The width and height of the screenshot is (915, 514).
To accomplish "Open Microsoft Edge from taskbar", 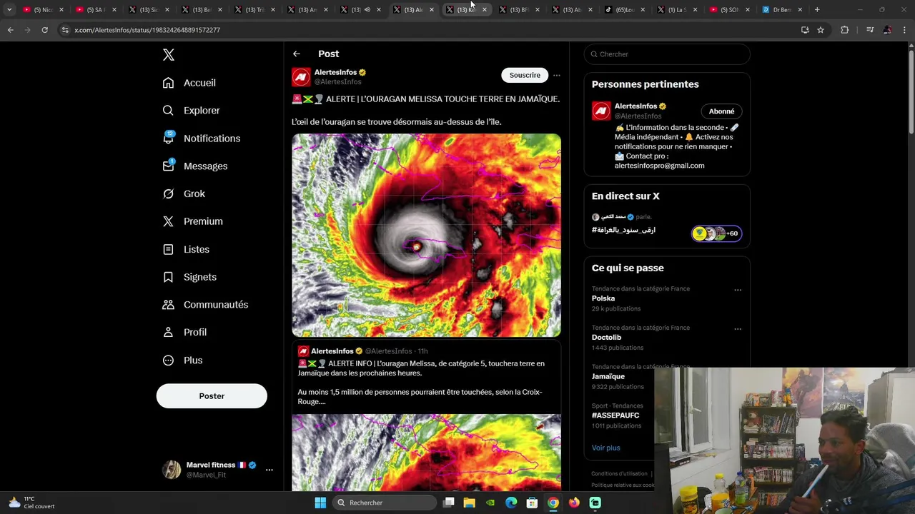I will click(511, 503).
